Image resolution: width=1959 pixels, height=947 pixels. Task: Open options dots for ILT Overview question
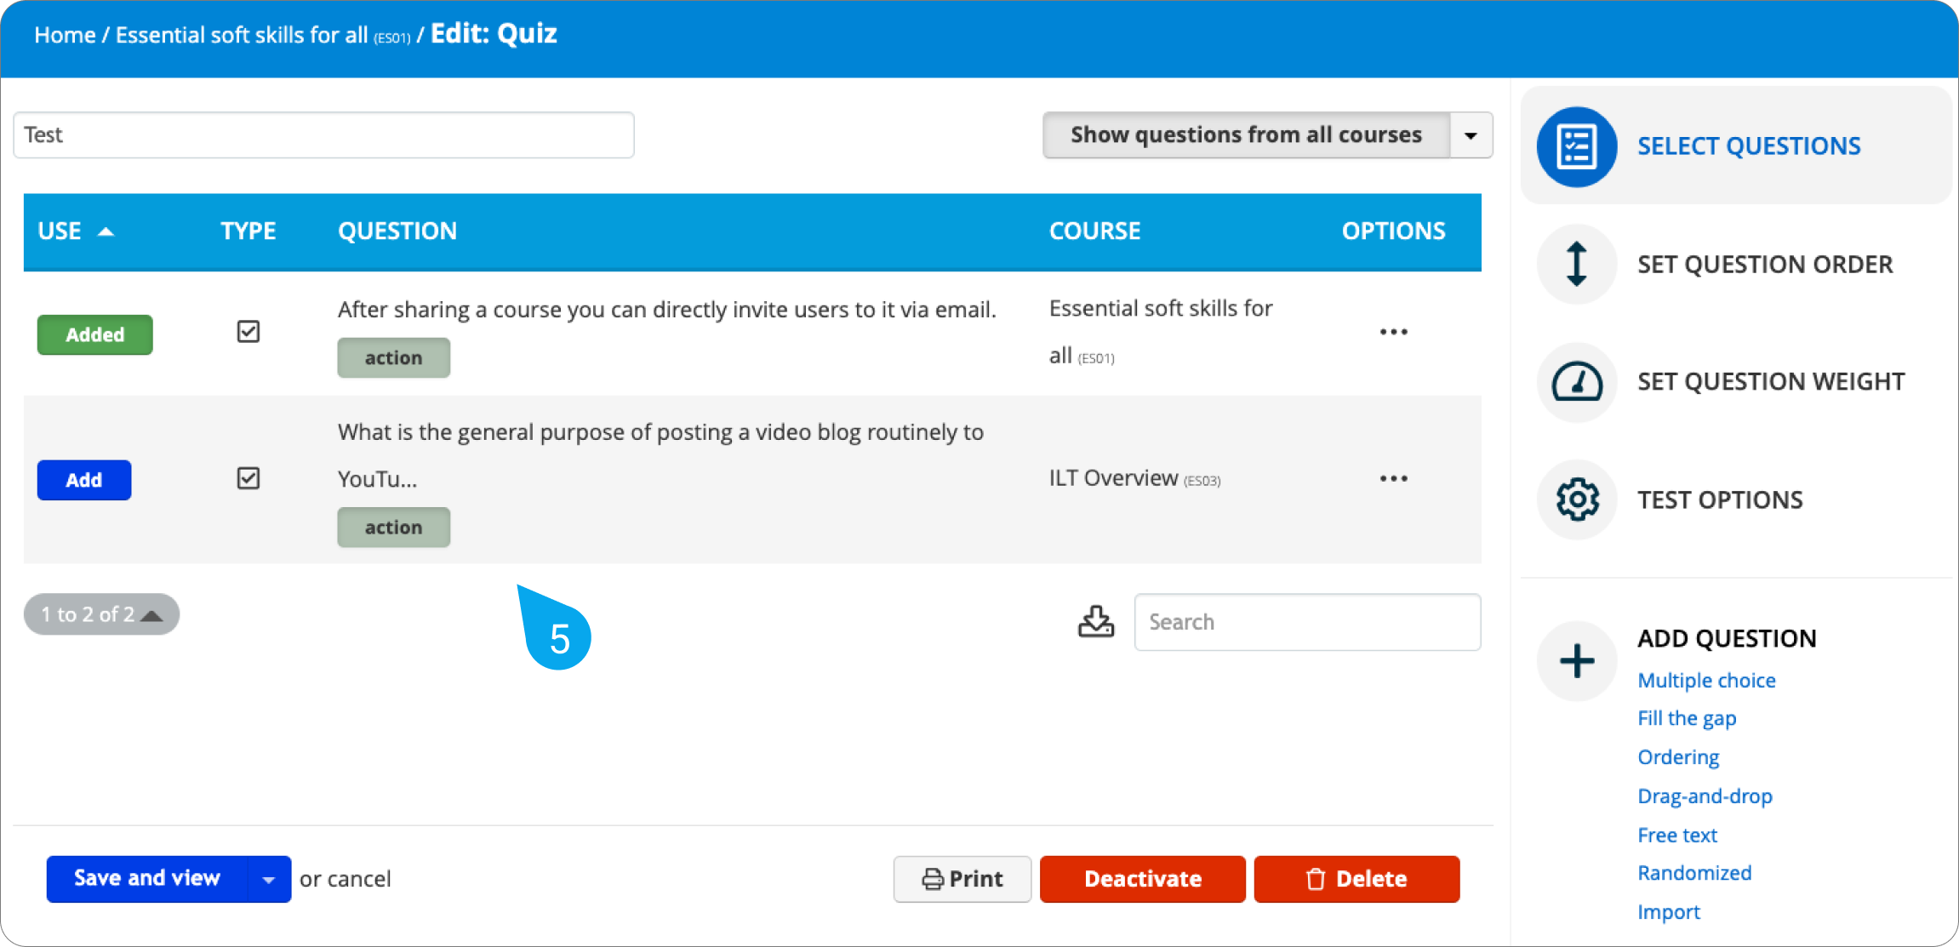[x=1393, y=479]
